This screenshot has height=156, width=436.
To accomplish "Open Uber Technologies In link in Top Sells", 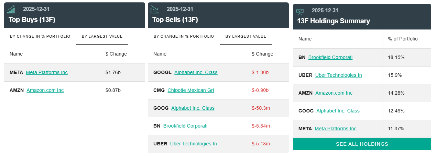I will coord(194,144).
